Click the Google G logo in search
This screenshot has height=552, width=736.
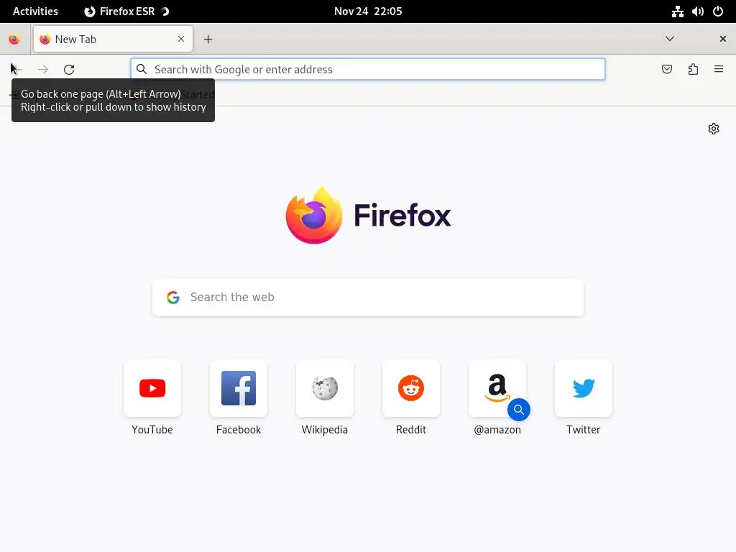tap(173, 297)
